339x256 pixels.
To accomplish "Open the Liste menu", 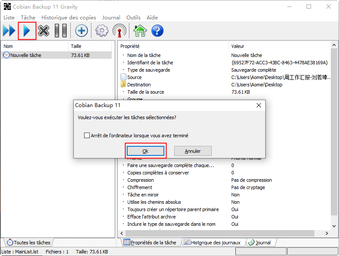I will pyautogui.click(x=9, y=18).
